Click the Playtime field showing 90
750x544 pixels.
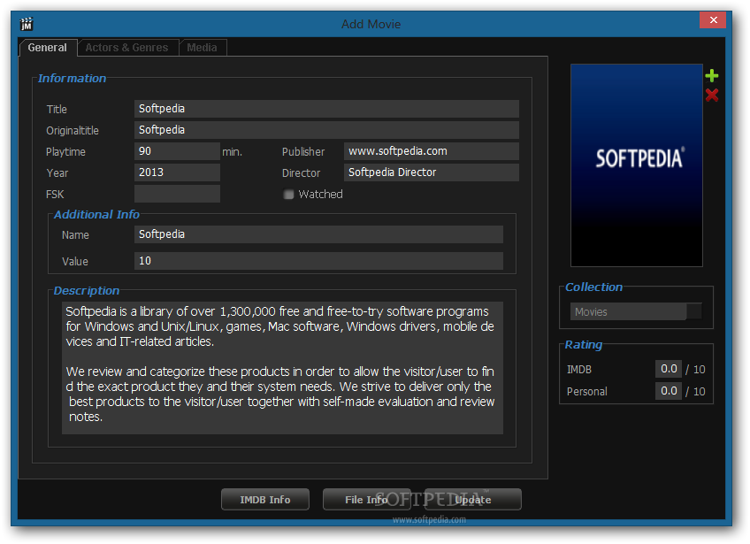tap(177, 151)
